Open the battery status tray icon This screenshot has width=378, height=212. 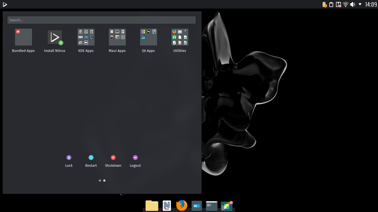click(x=325, y=4)
